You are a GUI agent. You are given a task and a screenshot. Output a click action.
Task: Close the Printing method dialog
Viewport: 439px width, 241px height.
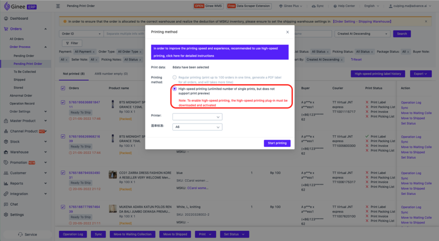[288, 32]
